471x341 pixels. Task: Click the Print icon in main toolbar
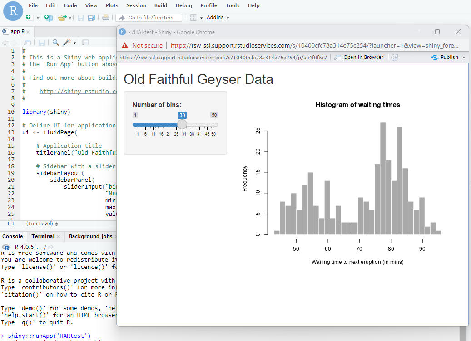pyautogui.click(x=106, y=17)
